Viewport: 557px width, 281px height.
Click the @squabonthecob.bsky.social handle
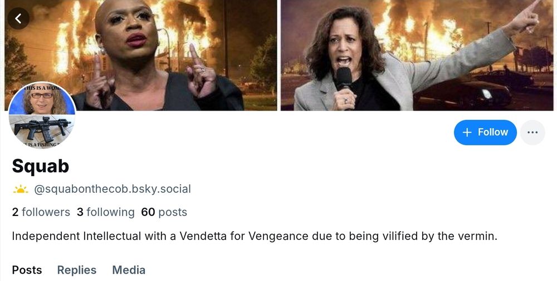113,189
